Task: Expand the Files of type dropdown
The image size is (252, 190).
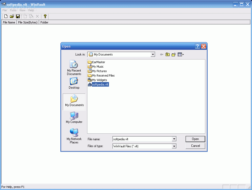Action: pos(174,146)
